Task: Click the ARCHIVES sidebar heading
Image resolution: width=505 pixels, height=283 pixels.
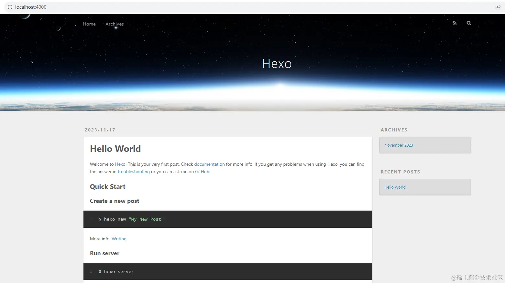Action: point(394,130)
